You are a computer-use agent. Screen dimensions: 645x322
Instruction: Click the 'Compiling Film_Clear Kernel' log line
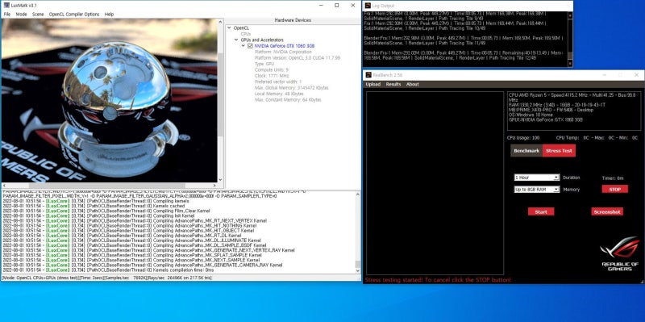(x=106, y=211)
